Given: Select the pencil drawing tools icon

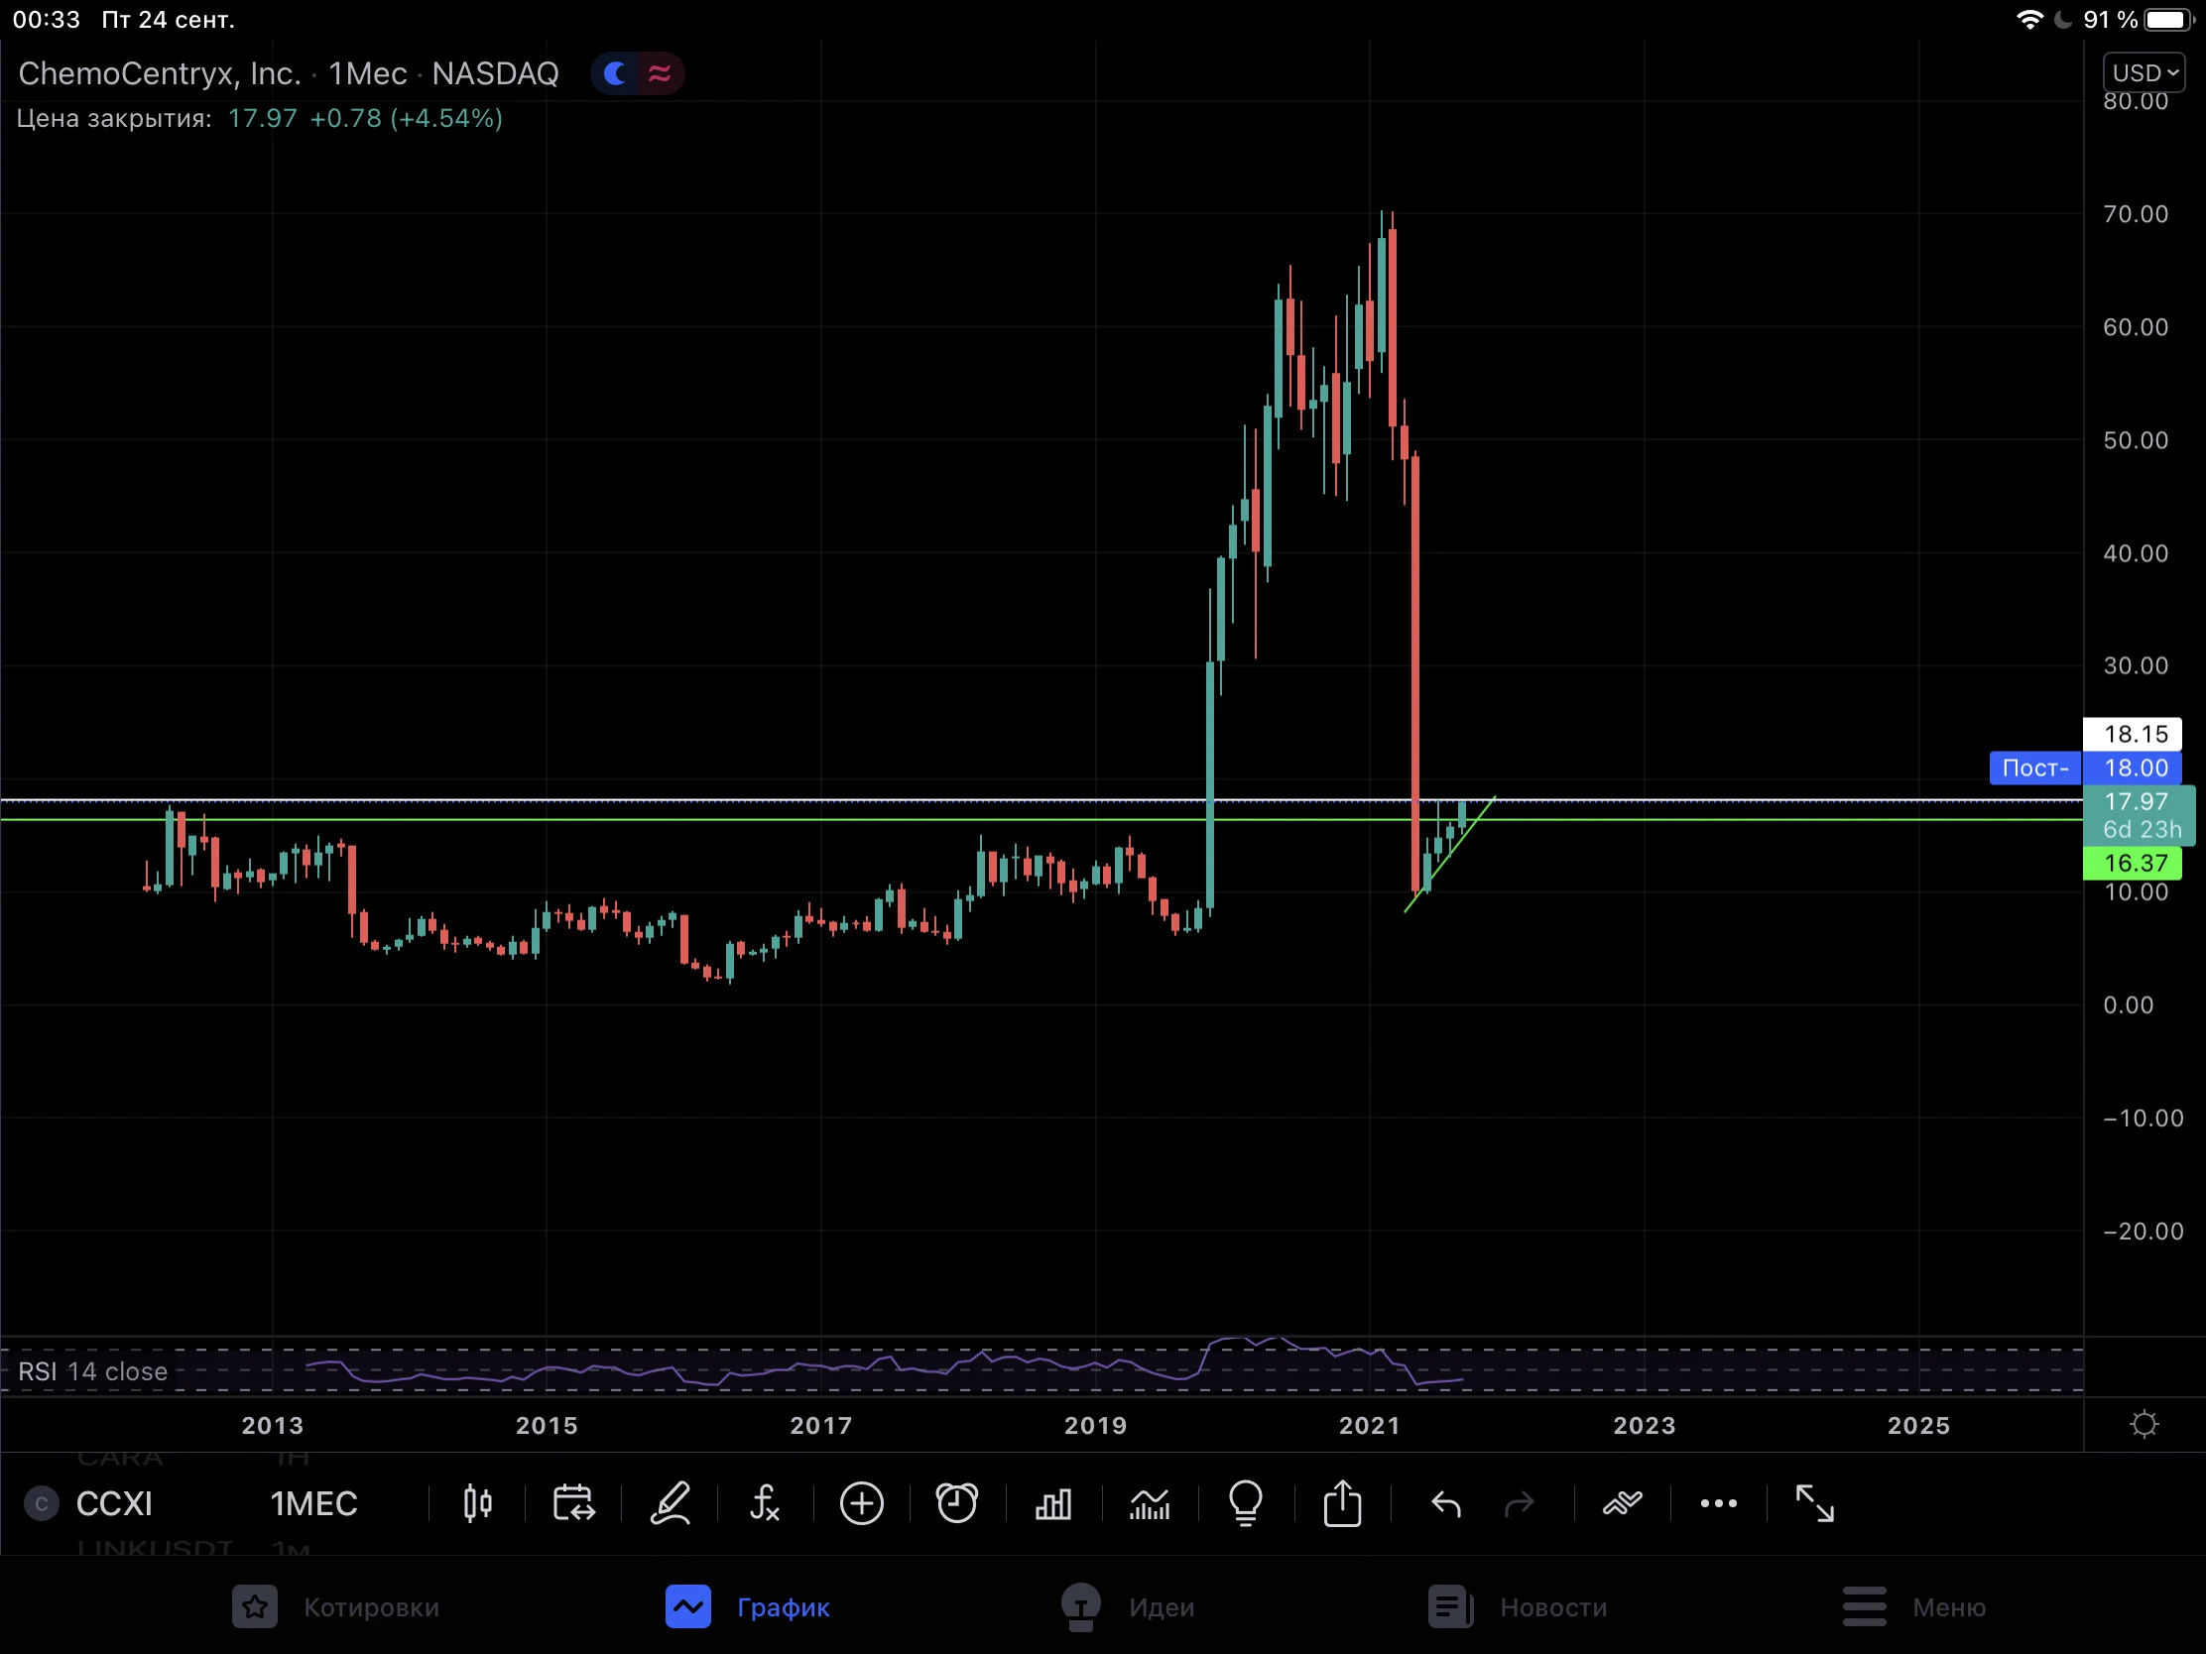Looking at the screenshot, I should (x=671, y=1503).
